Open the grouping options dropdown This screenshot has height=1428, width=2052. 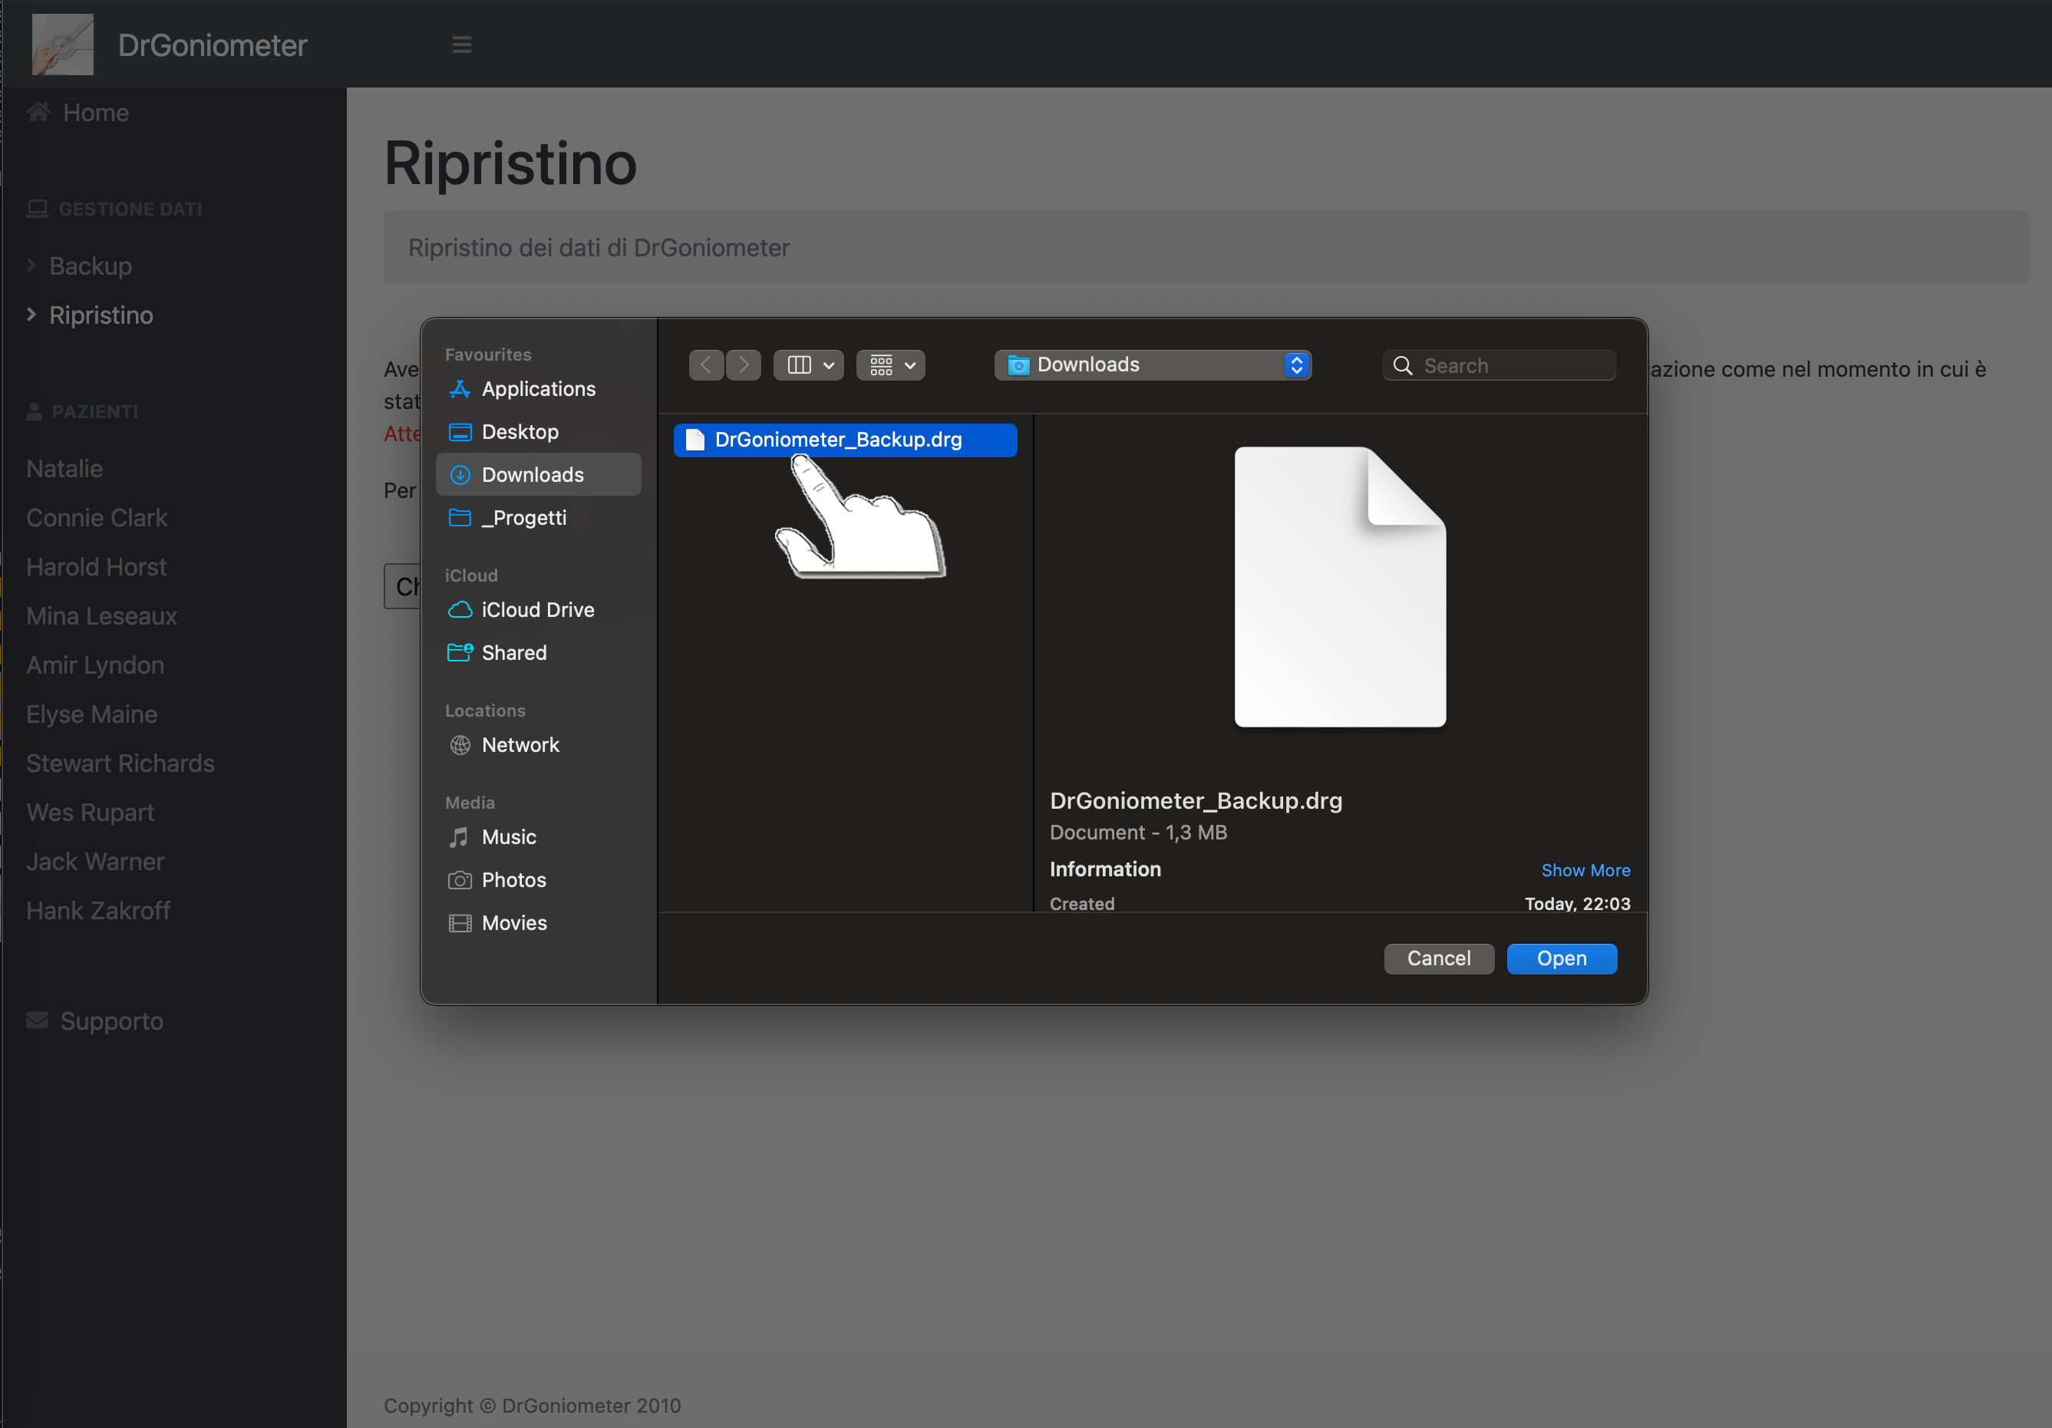click(891, 364)
